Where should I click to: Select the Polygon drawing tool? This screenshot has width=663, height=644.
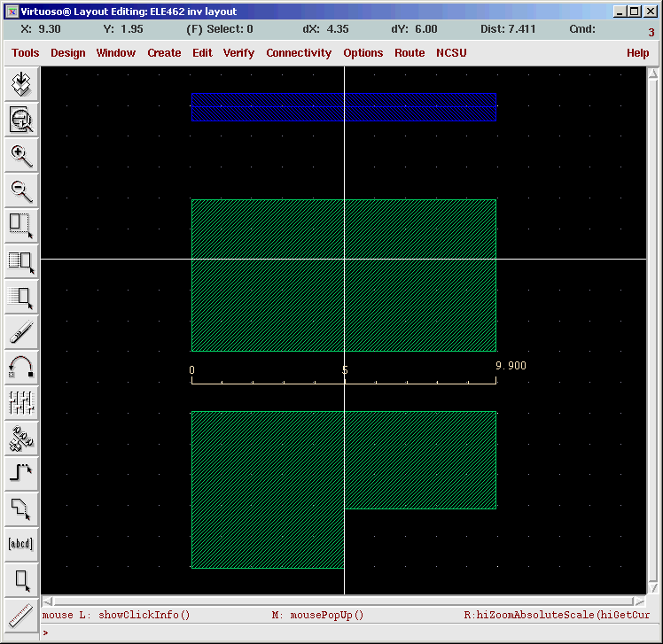pyautogui.click(x=21, y=509)
